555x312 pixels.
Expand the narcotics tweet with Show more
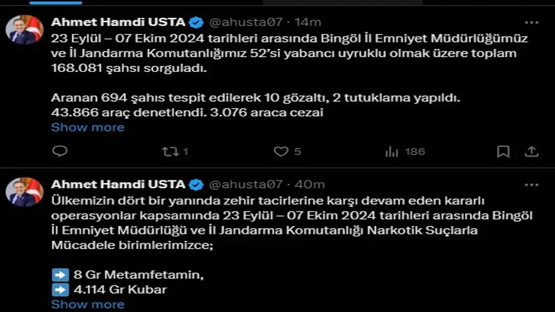pos(88,304)
